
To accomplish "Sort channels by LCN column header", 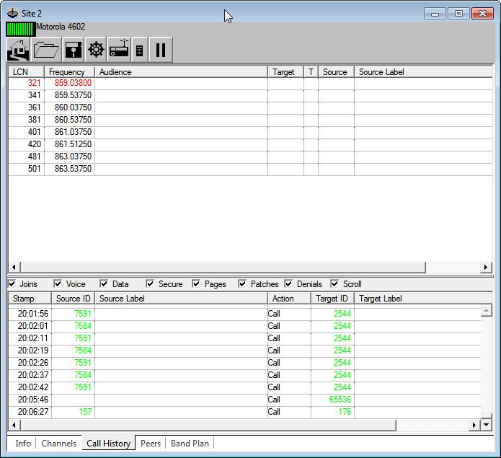I will 26,72.
